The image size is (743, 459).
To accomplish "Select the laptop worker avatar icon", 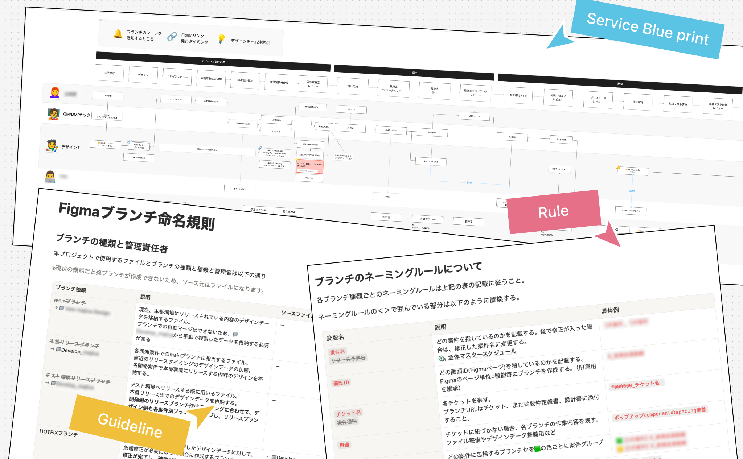I will click(50, 177).
